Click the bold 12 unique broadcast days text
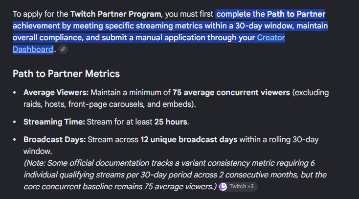Screen dimensions: 359x199 pos(189,140)
